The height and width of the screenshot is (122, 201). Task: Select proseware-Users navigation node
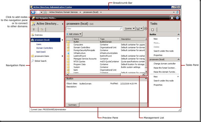(x=40, y=56)
